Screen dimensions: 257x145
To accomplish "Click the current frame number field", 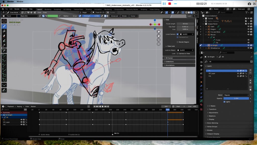I will [x=166, y=106].
